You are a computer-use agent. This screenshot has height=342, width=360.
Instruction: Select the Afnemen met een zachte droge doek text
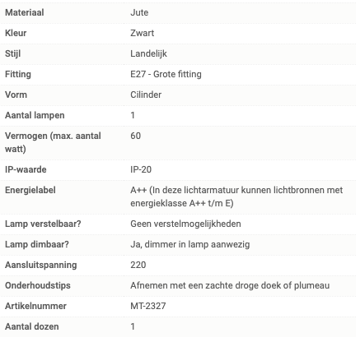206,285
